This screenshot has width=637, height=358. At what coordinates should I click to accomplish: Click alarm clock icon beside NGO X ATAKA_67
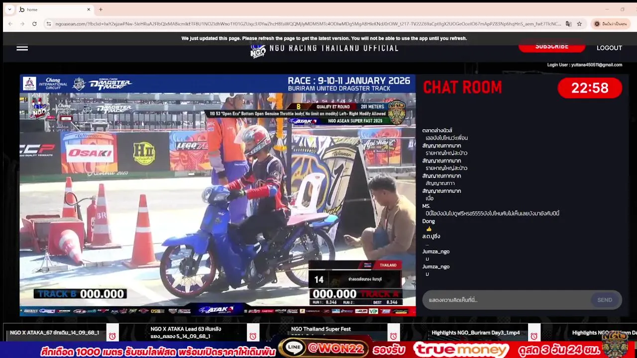[112, 336]
